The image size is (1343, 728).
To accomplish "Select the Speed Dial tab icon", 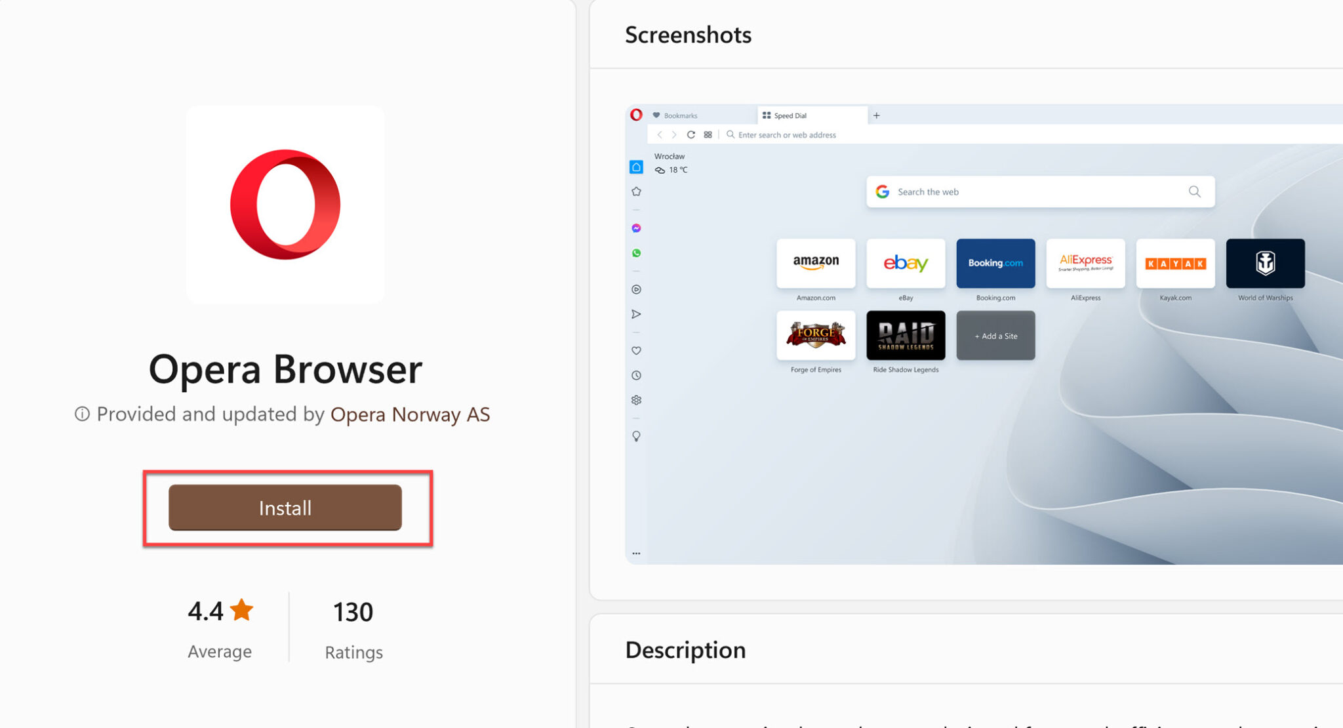I will 768,115.
